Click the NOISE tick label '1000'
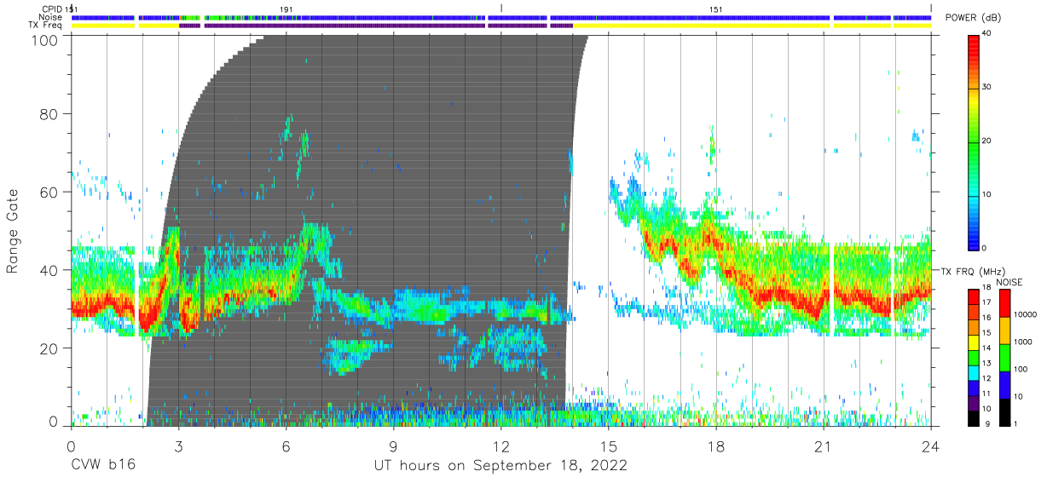 [1023, 342]
